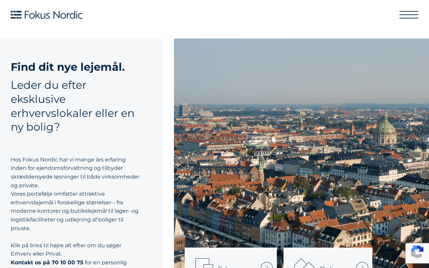Click the Fokus Nordic brick logo mark
Screen dimensions: 429x268
click(x=16, y=15)
